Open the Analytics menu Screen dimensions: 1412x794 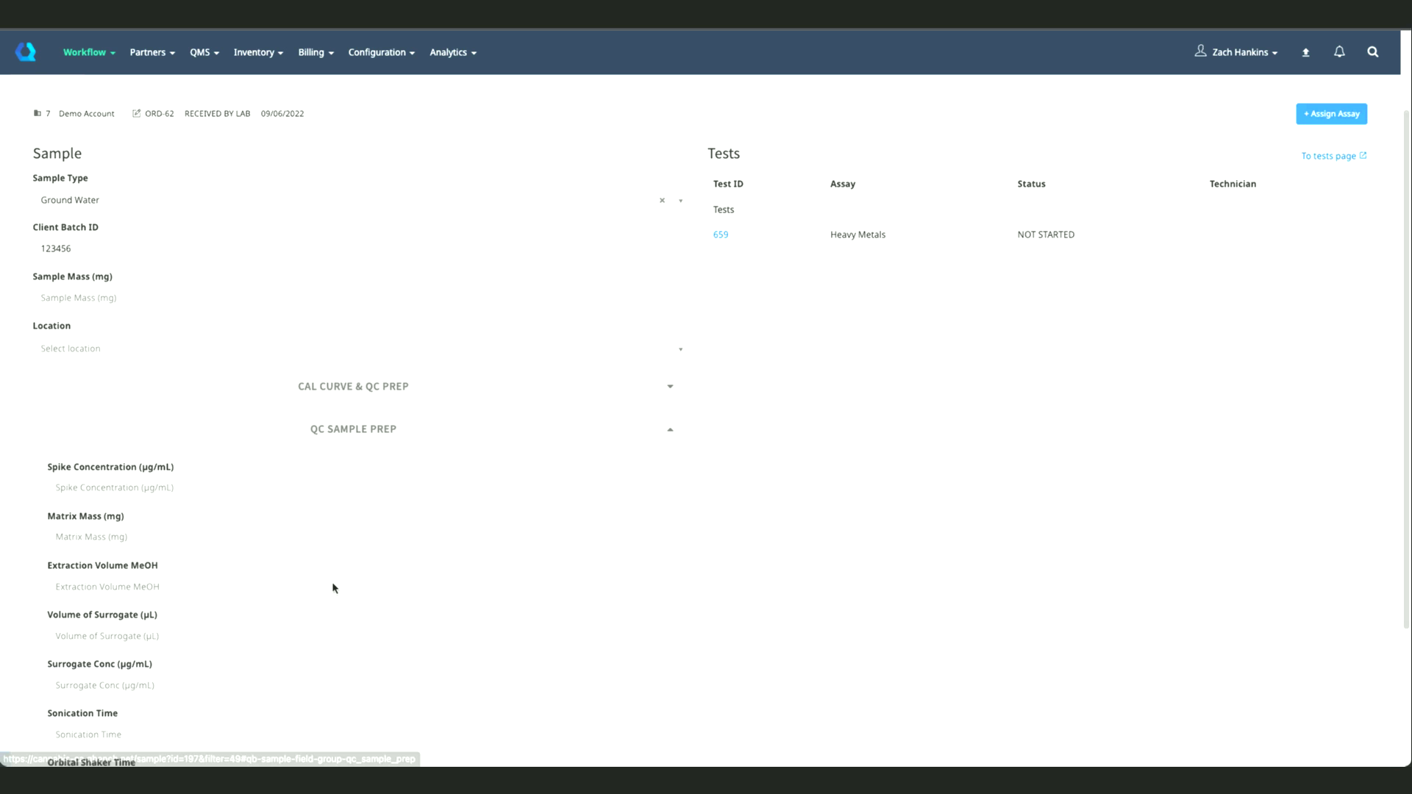point(453,52)
